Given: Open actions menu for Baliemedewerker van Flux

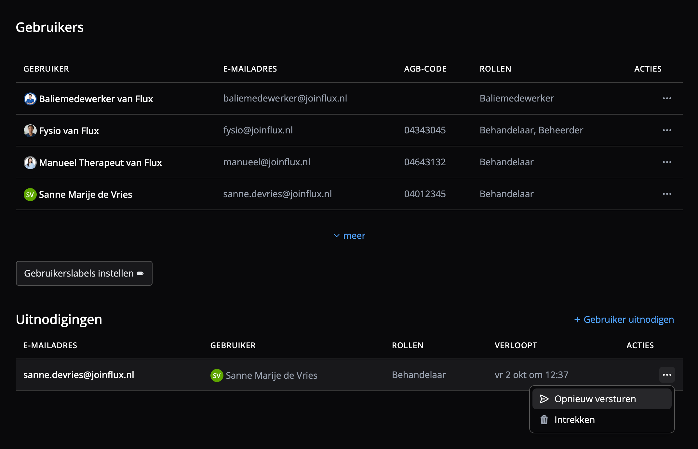Looking at the screenshot, I should click(667, 98).
